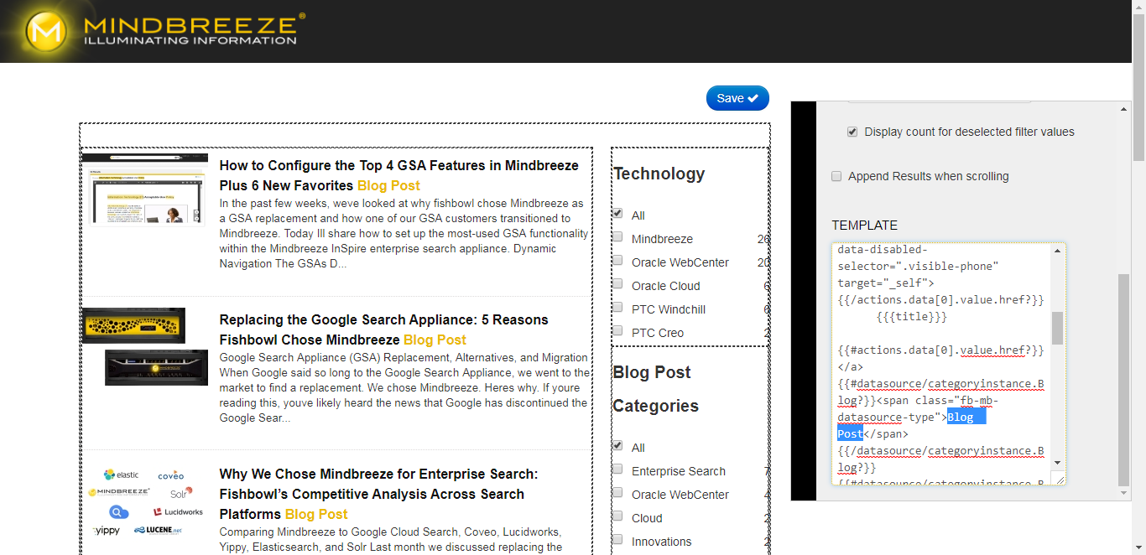Open 'Why We Chose Mindbreeze for Enterprise Search' article
The height and width of the screenshot is (555, 1146).
click(378, 494)
